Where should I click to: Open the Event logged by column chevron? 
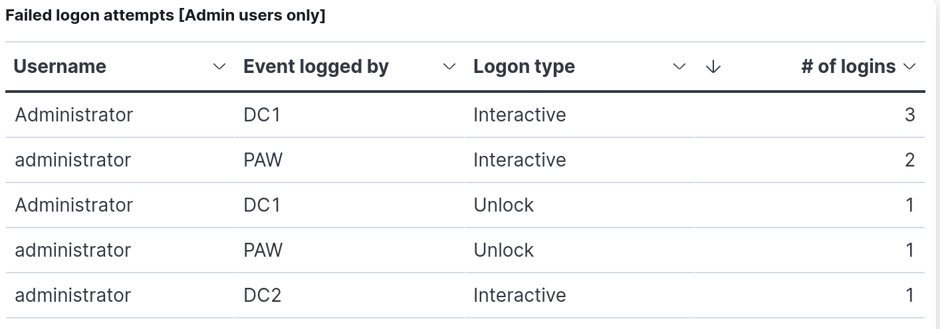click(x=449, y=66)
